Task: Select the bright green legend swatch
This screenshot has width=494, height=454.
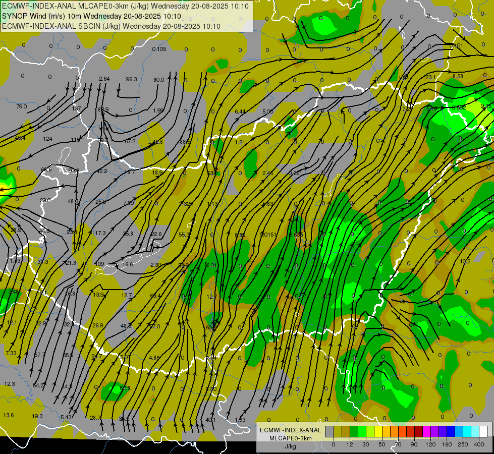Action: point(362,431)
